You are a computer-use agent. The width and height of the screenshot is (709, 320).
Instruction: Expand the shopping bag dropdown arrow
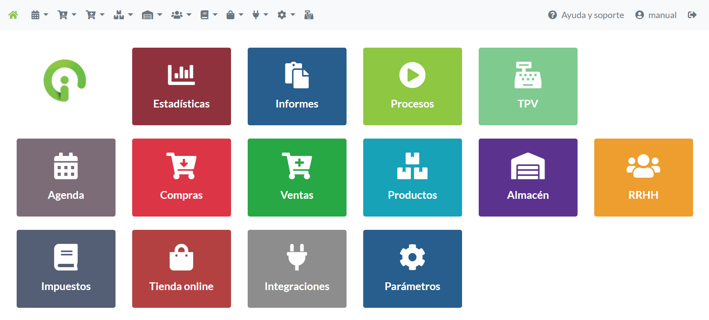click(241, 15)
